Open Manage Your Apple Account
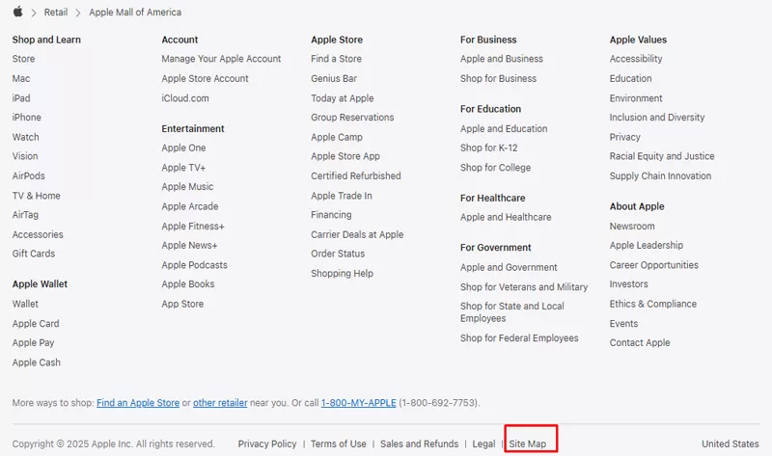Image resolution: width=772 pixels, height=456 pixels. coord(221,59)
